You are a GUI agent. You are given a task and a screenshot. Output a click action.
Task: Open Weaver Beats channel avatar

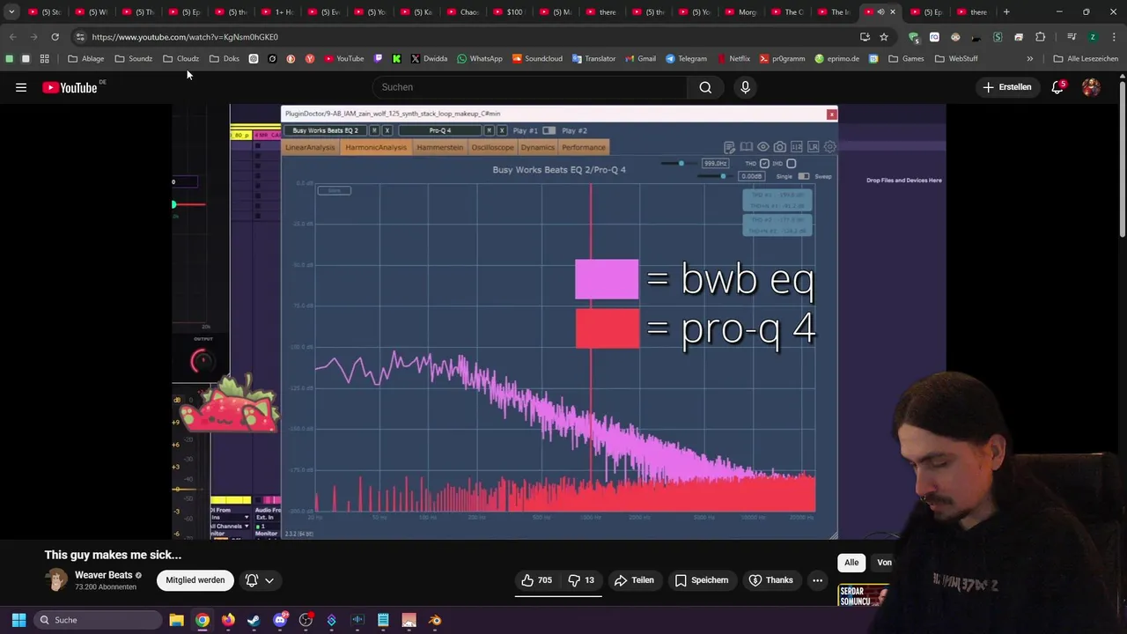56,580
